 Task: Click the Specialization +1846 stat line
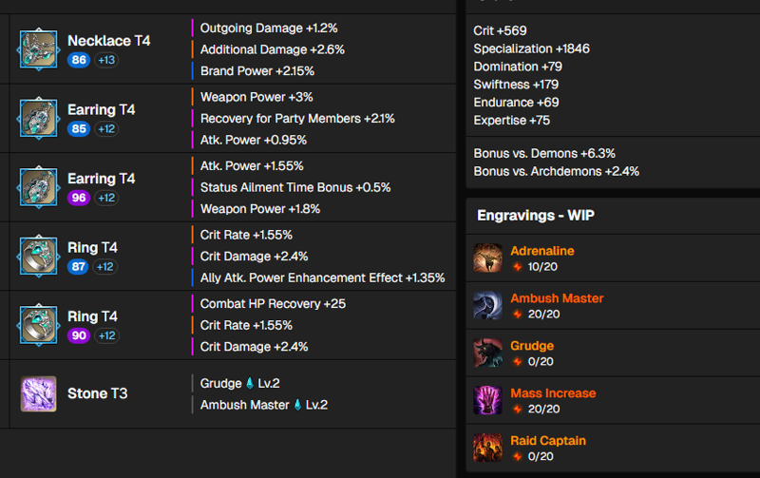coord(531,48)
